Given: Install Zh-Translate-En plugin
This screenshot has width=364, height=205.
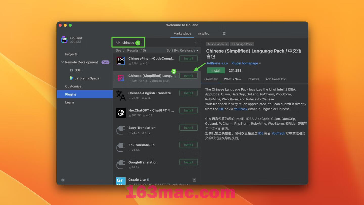Looking at the screenshot, I should pyautogui.click(x=188, y=145).
